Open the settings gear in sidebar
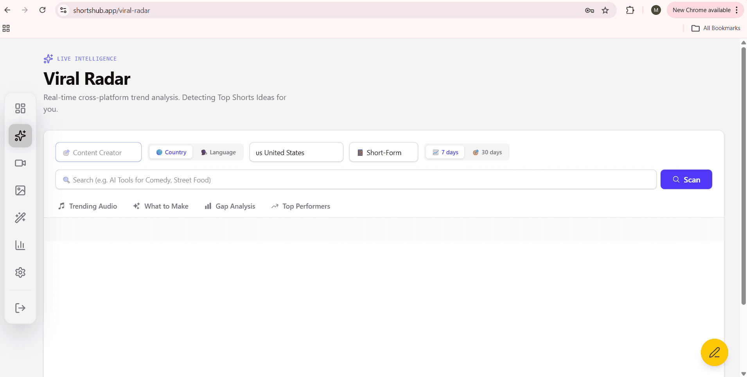The width and height of the screenshot is (747, 377). click(20, 272)
